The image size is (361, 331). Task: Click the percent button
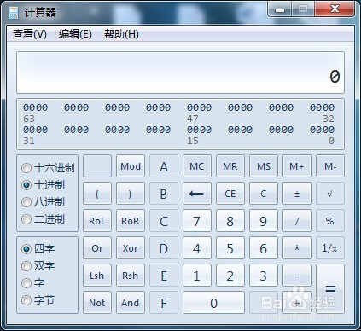coord(330,221)
